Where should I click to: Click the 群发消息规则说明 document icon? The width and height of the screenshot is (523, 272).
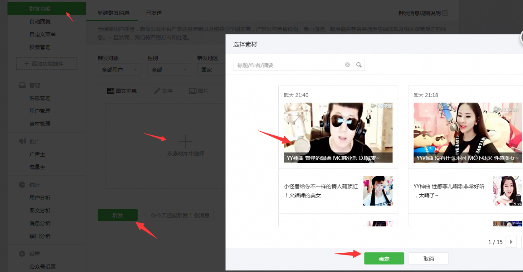point(445,13)
